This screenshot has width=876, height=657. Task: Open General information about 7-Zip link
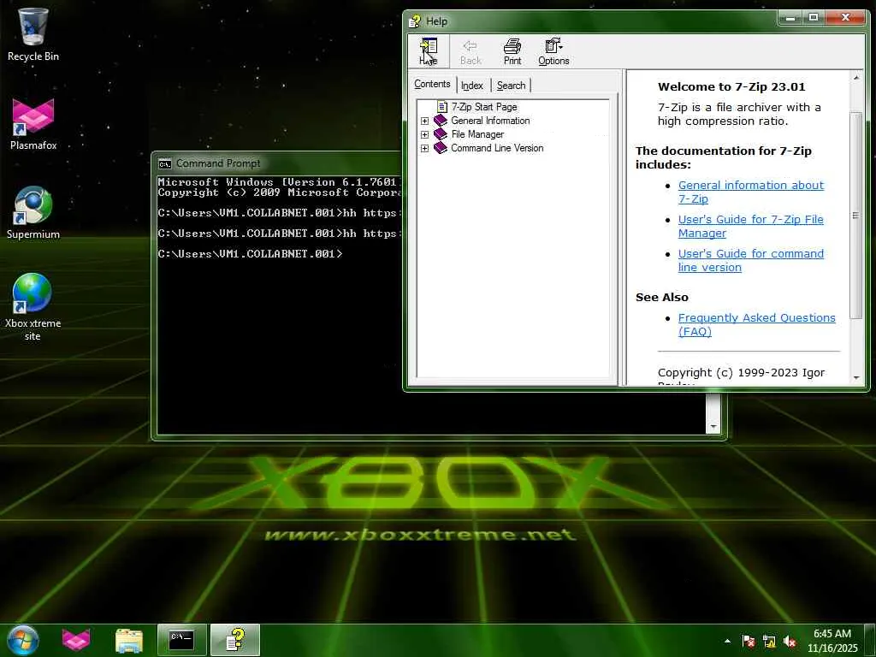750,192
